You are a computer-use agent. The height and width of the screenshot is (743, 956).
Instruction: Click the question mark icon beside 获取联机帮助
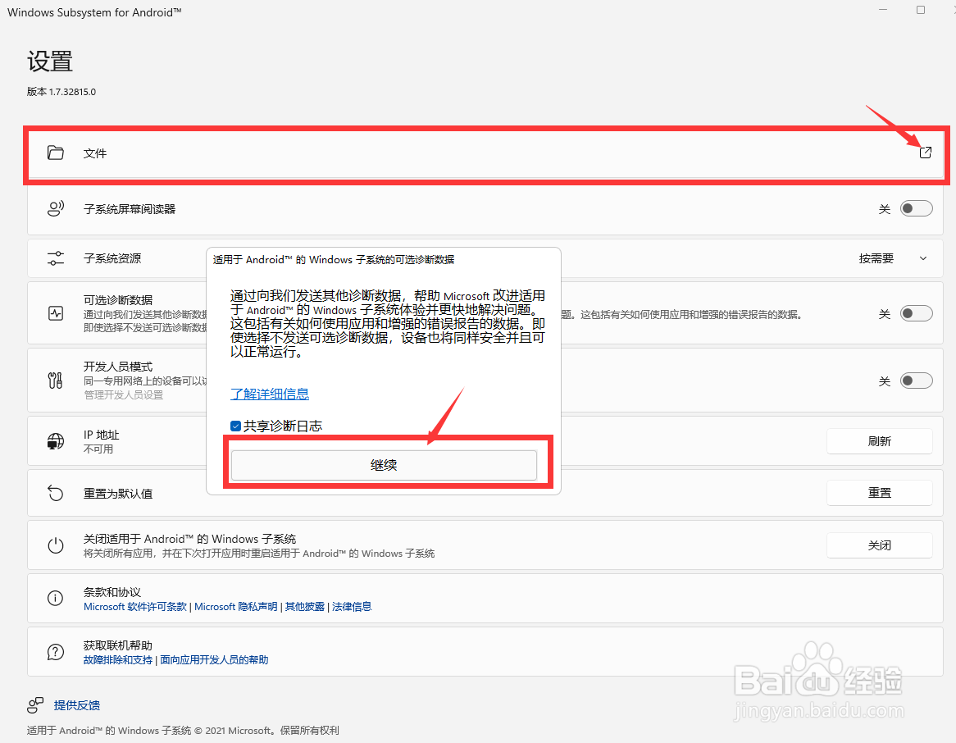[x=55, y=651]
